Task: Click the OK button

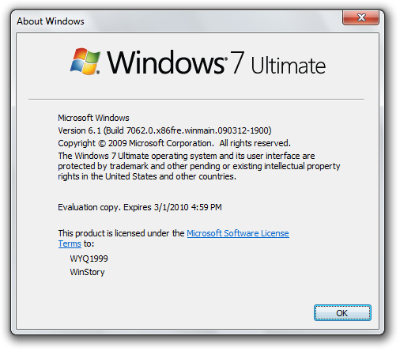Action: coord(342,313)
